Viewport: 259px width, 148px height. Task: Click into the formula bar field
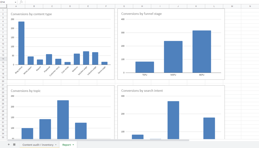(142, 2)
